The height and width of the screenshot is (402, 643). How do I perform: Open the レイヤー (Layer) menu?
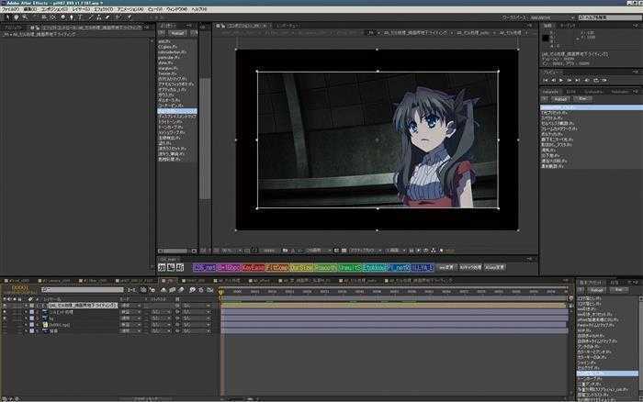tap(81, 9)
